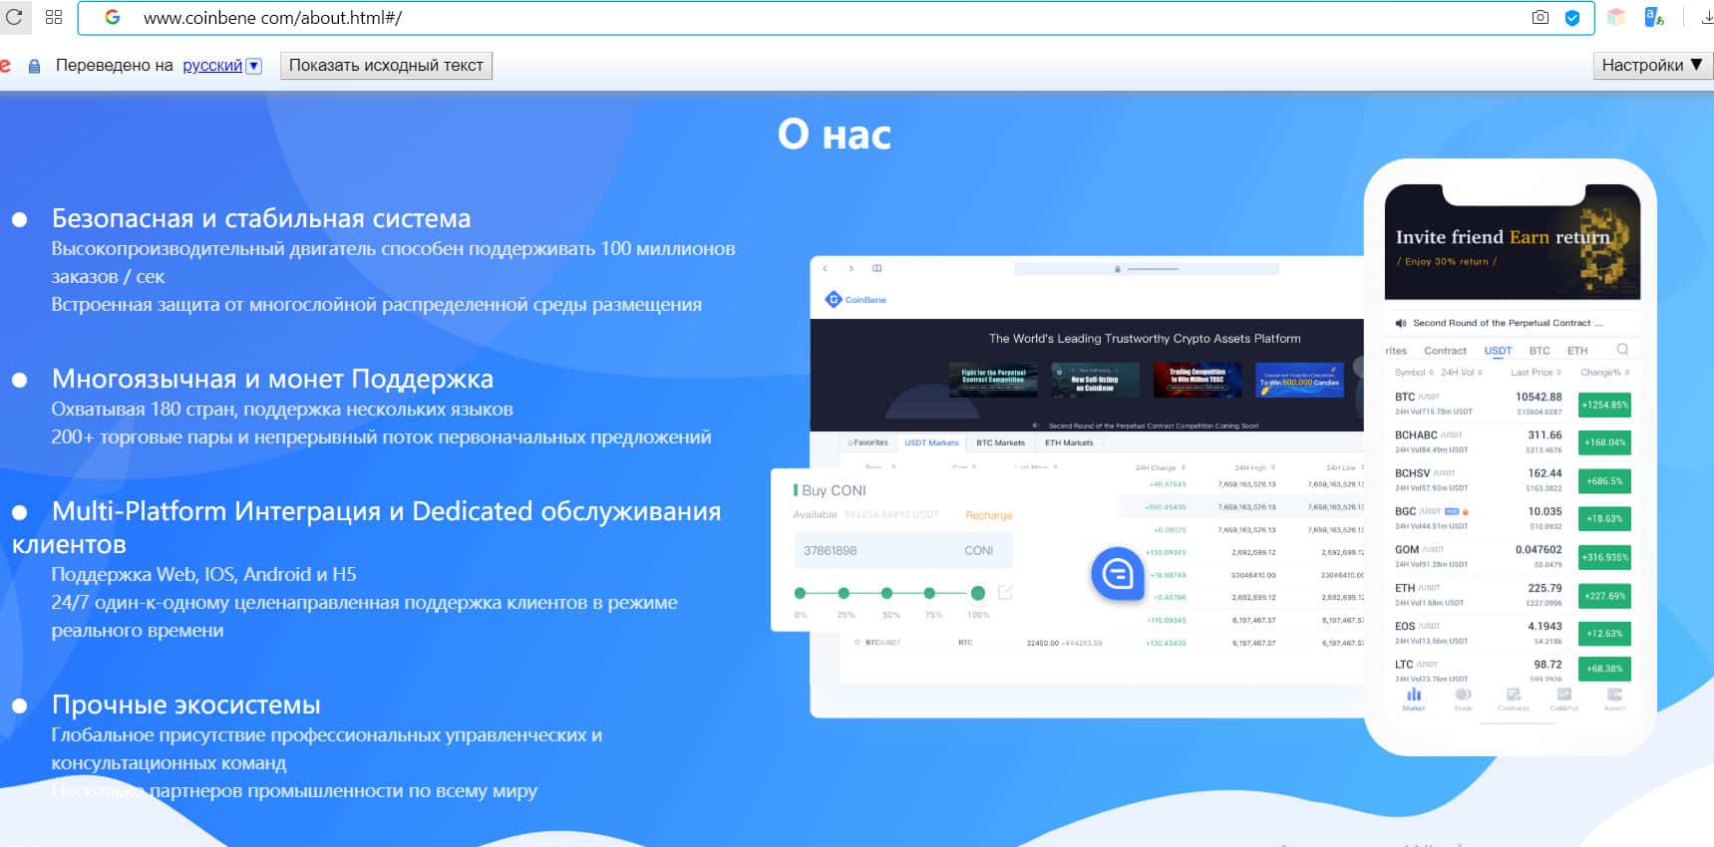This screenshot has width=1714, height=847.
Task: Click the back arrow in mockup browser
Action: (826, 268)
